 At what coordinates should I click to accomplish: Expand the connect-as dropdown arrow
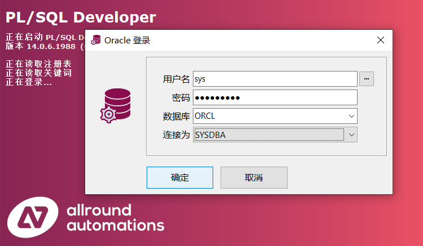pyautogui.click(x=351, y=135)
